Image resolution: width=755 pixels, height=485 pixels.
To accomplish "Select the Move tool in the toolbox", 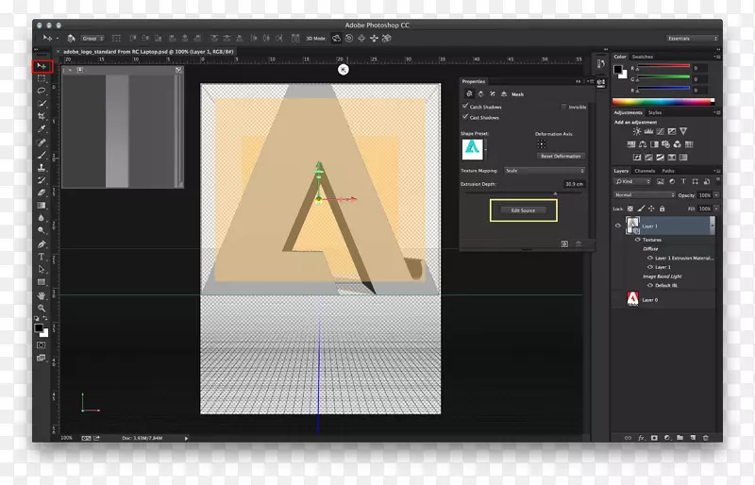I will 42,66.
